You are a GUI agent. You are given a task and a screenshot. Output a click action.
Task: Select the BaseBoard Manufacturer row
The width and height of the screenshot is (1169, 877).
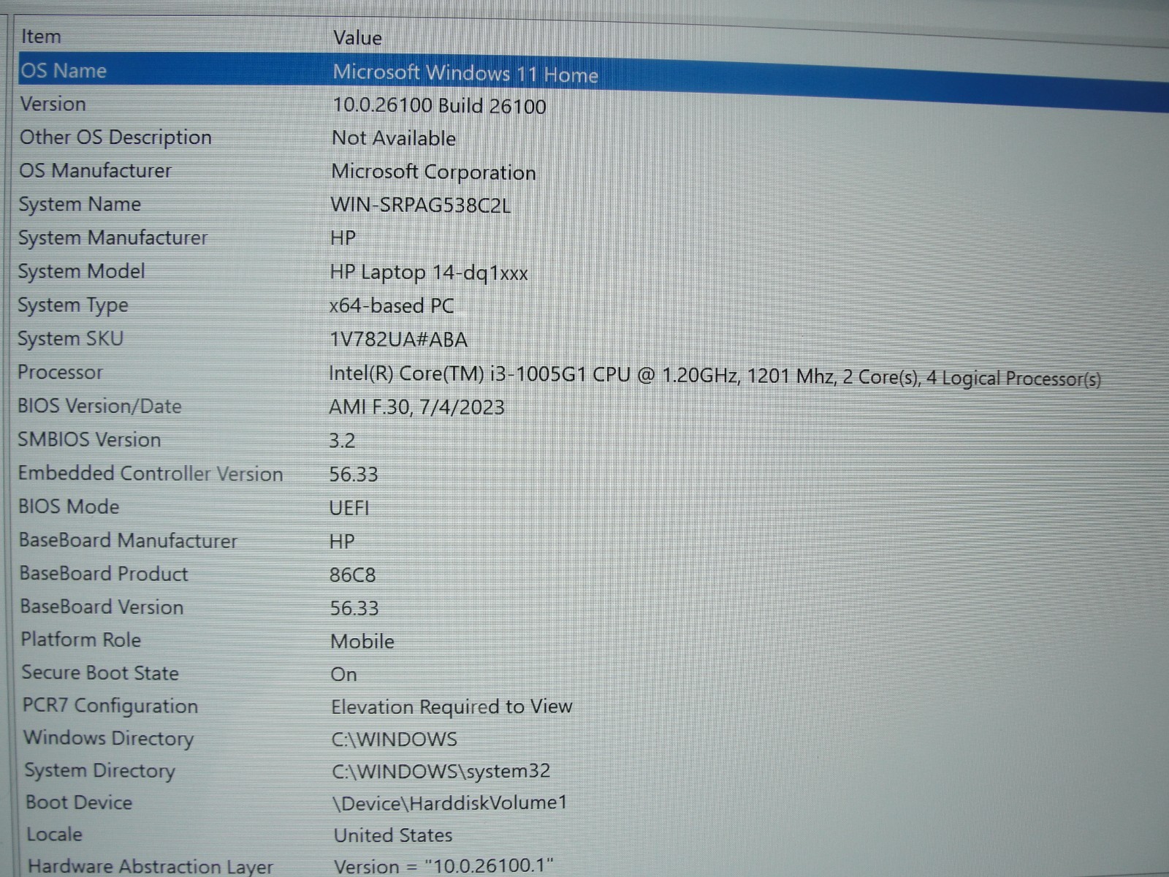(128, 541)
